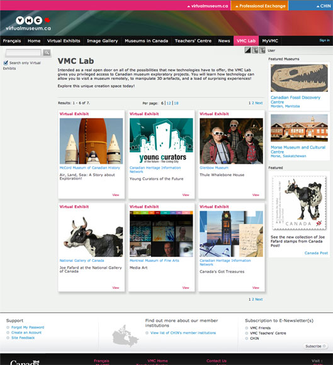Open the Image Gallery menu item
This screenshot has height=365, width=333.
click(103, 41)
